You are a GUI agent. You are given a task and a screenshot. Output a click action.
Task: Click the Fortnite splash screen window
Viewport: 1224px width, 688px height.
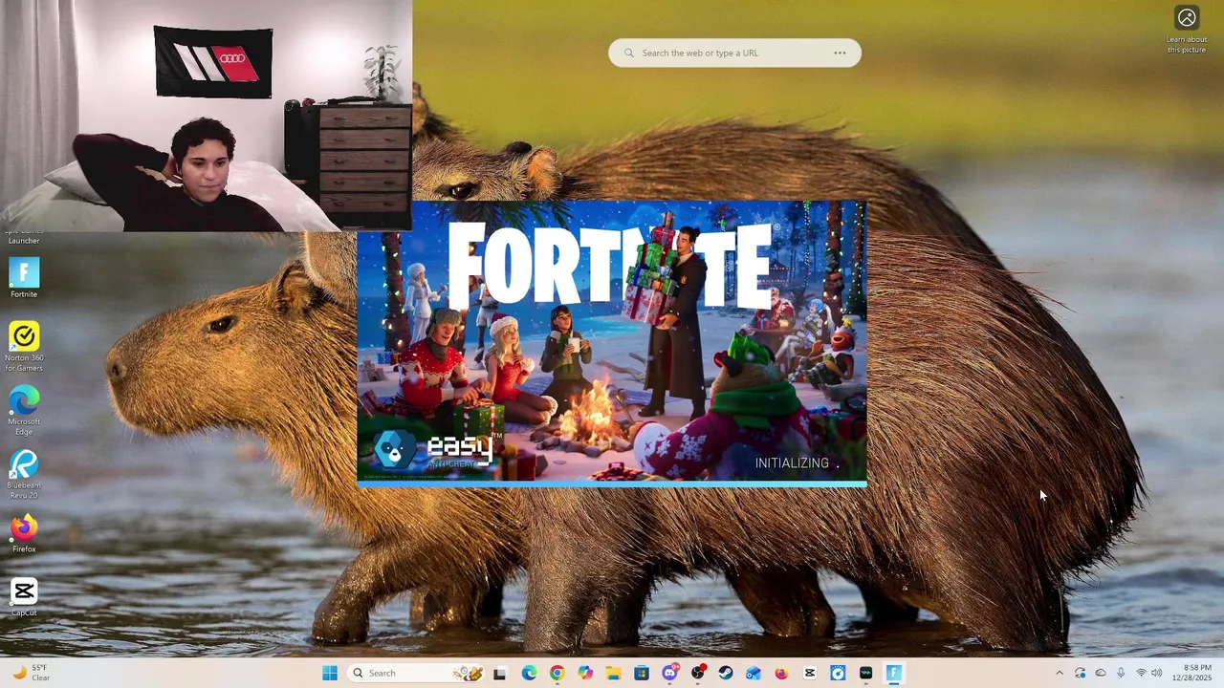point(612,344)
